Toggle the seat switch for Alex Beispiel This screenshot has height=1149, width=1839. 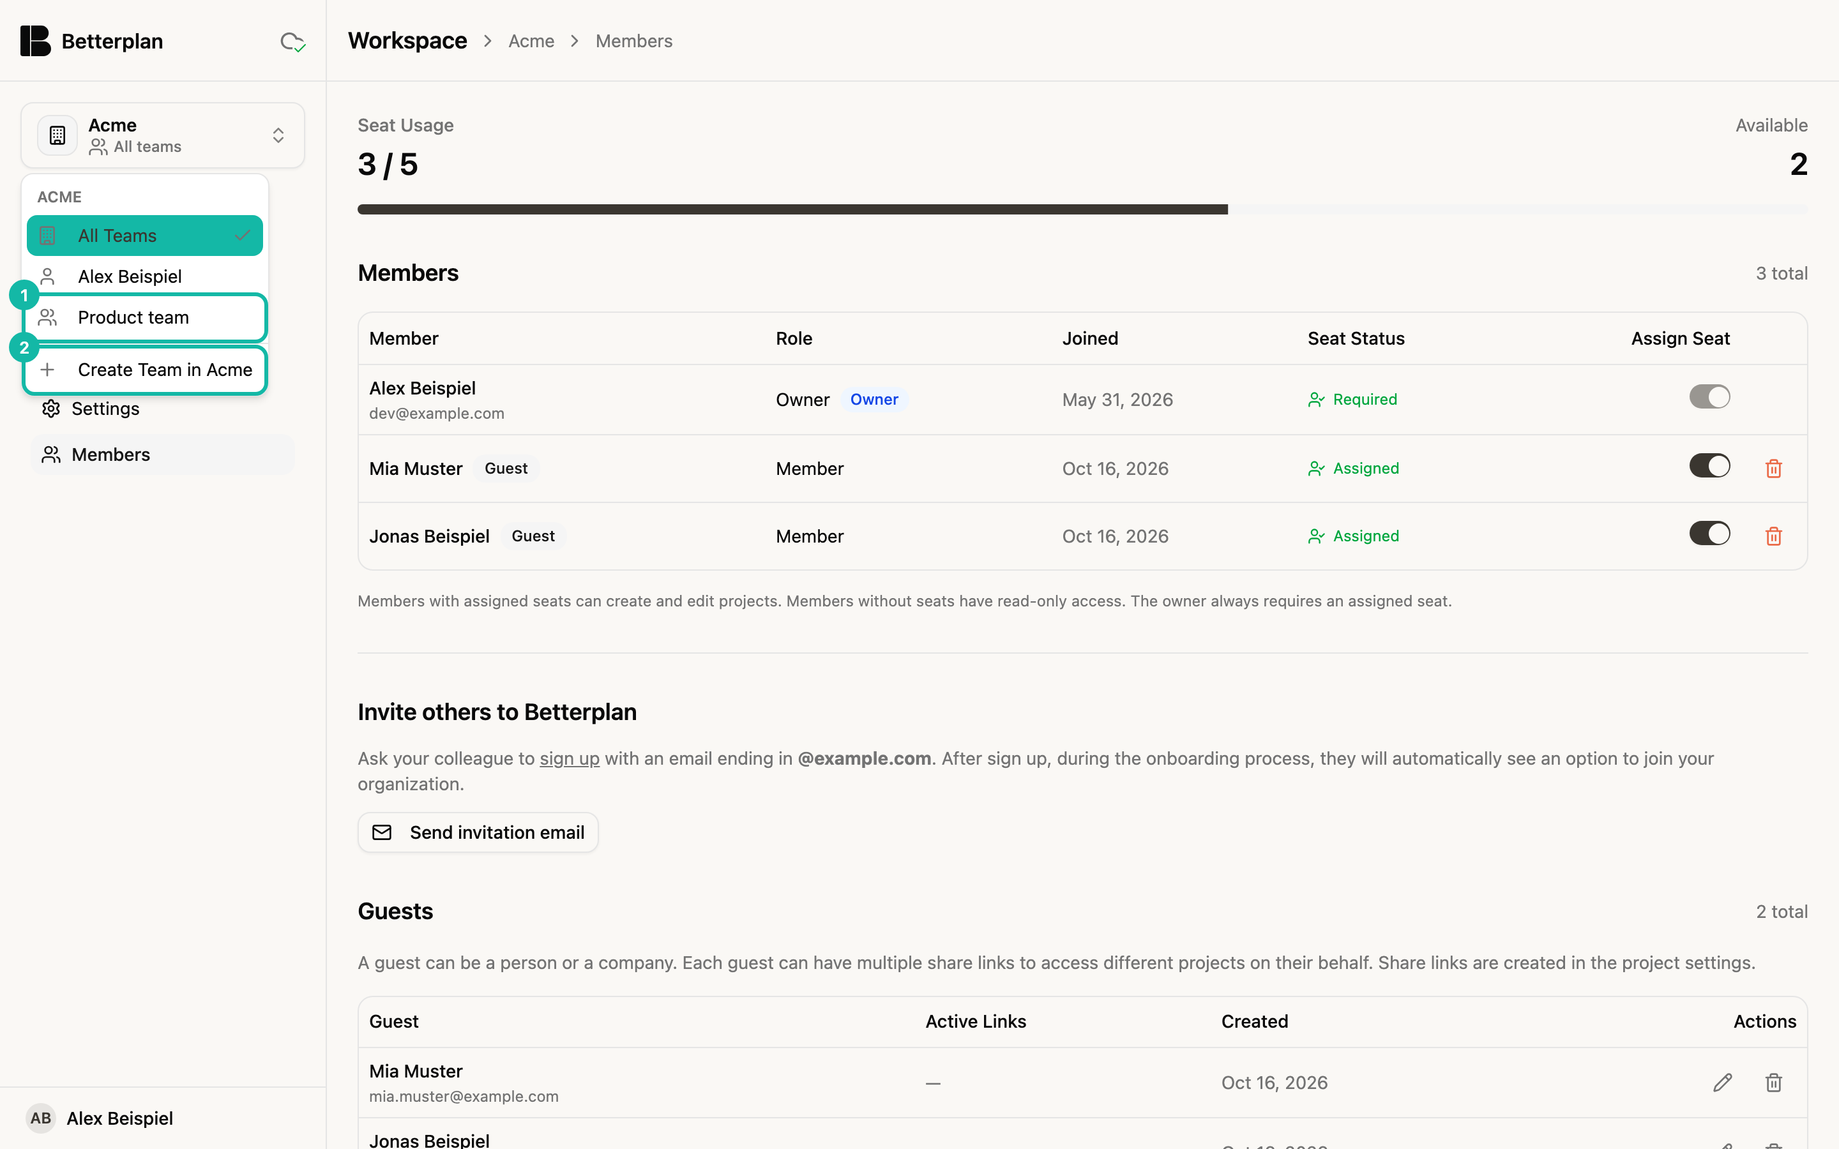(1709, 396)
